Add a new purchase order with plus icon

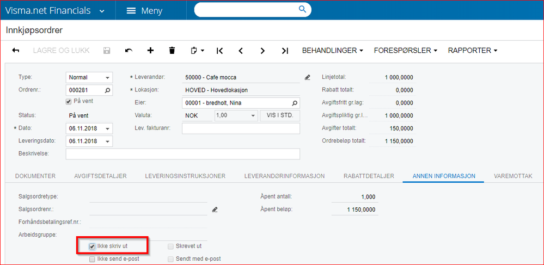click(x=150, y=51)
